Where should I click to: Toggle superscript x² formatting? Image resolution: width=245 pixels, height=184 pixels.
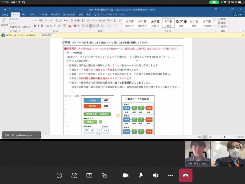tap(55, 26)
